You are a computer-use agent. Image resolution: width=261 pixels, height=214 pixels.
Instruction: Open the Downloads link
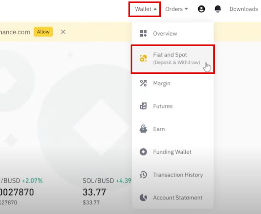tap(244, 9)
